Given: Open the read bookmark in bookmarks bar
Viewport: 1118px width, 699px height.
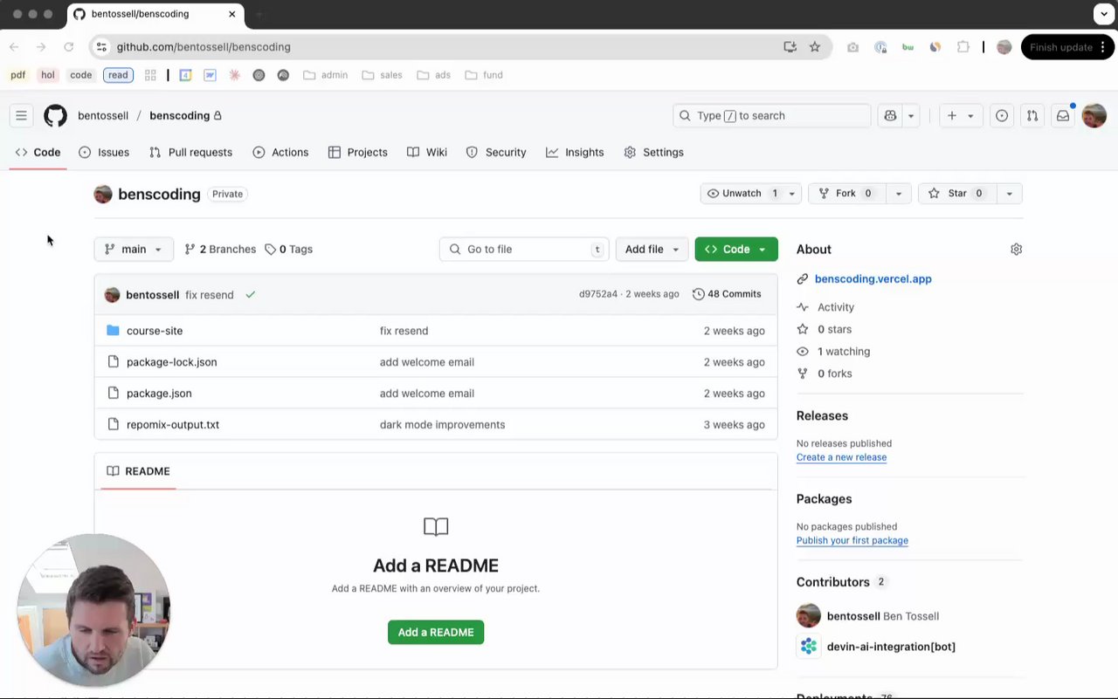Looking at the screenshot, I should [118, 75].
